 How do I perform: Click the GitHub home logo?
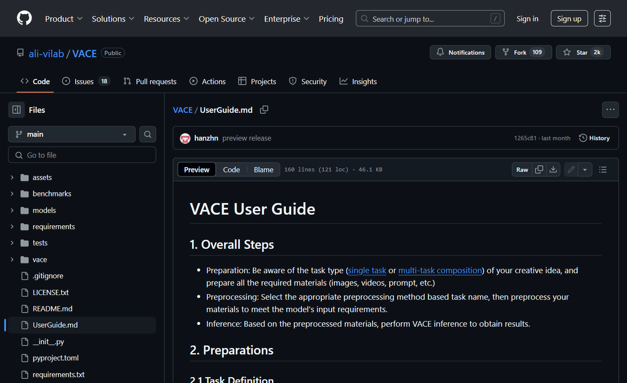tap(24, 18)
